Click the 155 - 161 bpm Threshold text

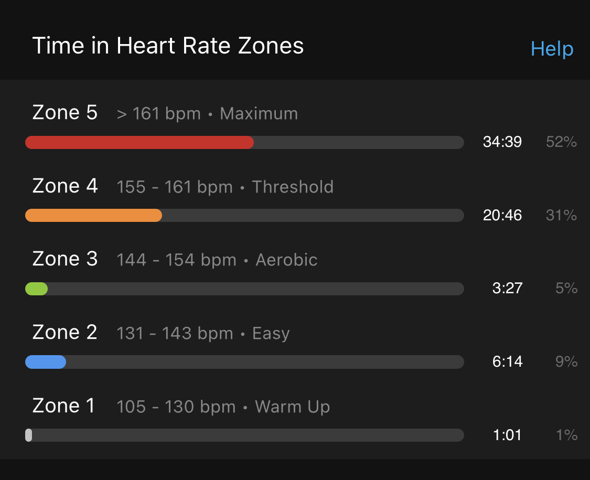click(225, 187)
